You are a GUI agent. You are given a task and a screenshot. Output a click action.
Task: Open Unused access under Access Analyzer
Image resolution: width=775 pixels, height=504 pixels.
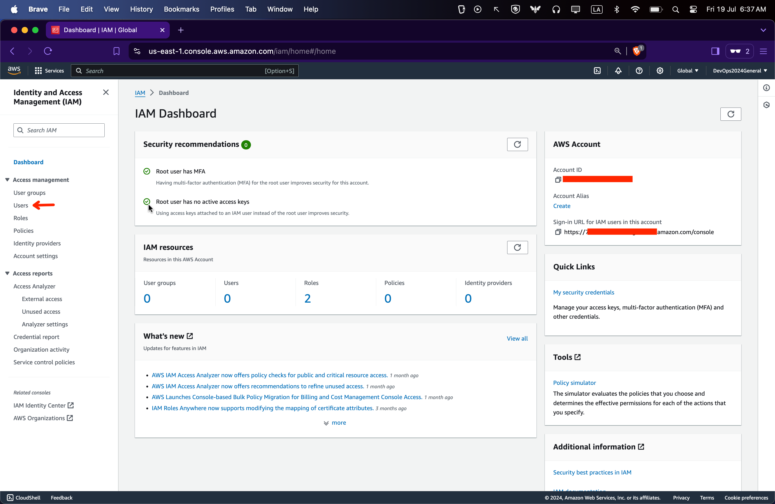point(41,312)
